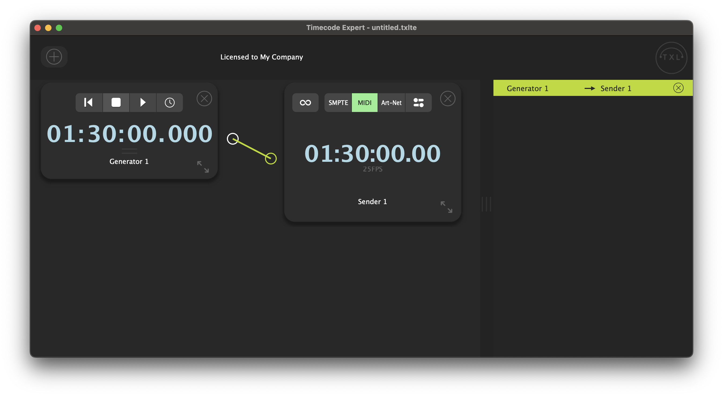The height and width of the screenshot is (397, 723).
Task: Open Generator 1 clock time settings
Action: [169, 102]
